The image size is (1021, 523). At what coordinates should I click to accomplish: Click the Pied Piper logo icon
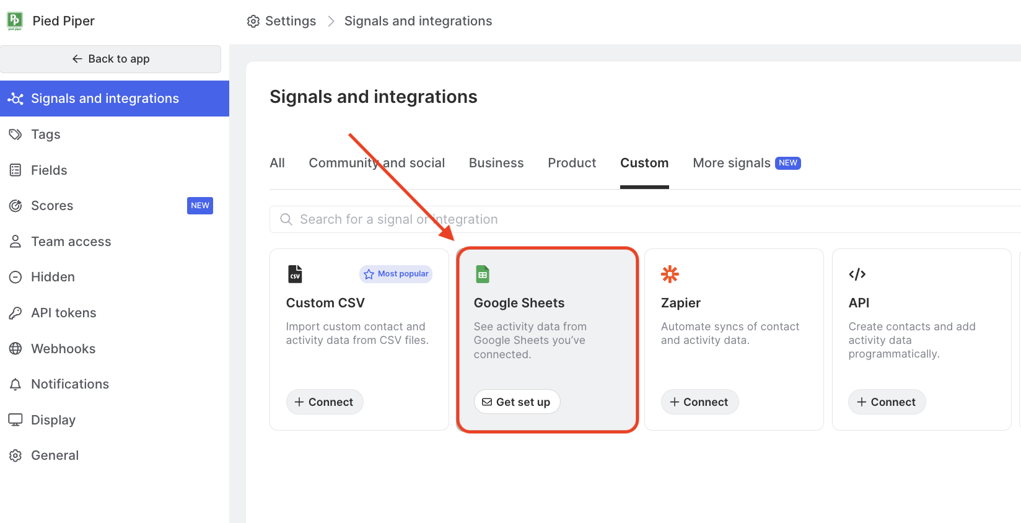(15, 20)
